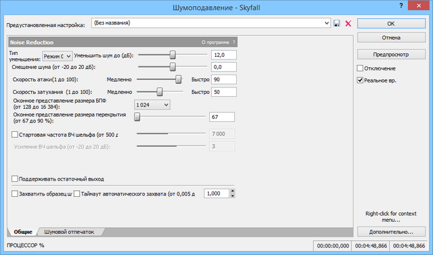Click the Дополнительно... button
Image resolution: width=433 pixels, height=255 pixels.
(x=391, y=232)
